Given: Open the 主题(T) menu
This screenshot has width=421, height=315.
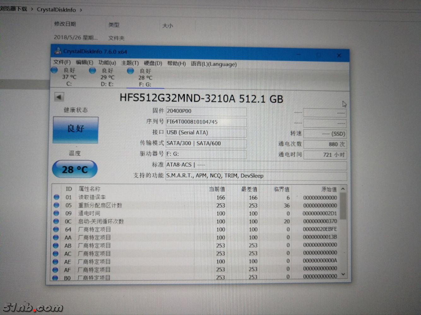Looking at the screenshot, I should tap(130, 63).
